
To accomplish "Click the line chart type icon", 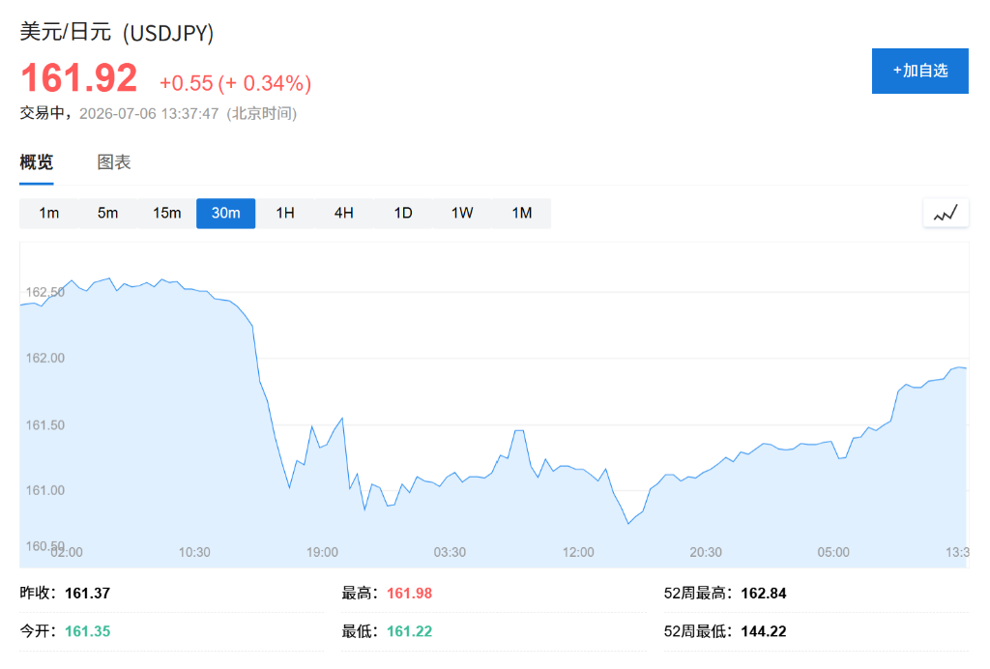I will tap(946, 214).
